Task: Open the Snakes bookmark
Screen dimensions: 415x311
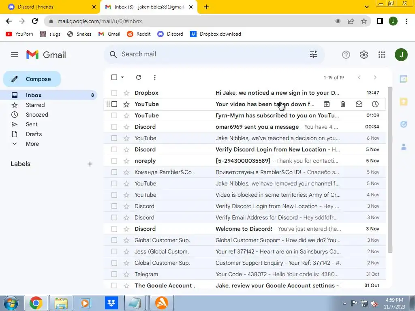Action: (79, 34)
